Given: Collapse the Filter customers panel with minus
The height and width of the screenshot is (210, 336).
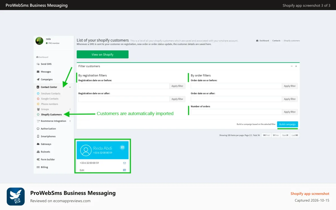Looking at the screenshot, I should pos(291,66).
